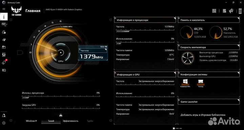Image resolution: width=244 pixels, height=130 pixels.
Task: Click the Память и накопитель panel header
Action: 208,20
